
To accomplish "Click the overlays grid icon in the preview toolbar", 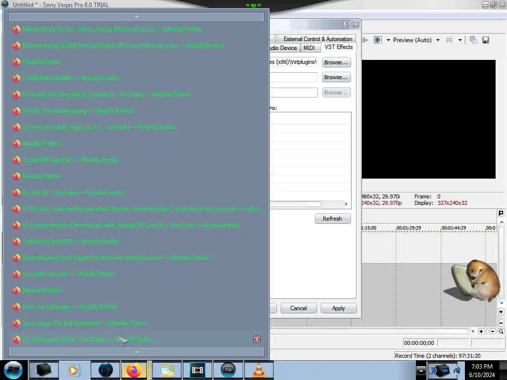I will pos(449,40).
